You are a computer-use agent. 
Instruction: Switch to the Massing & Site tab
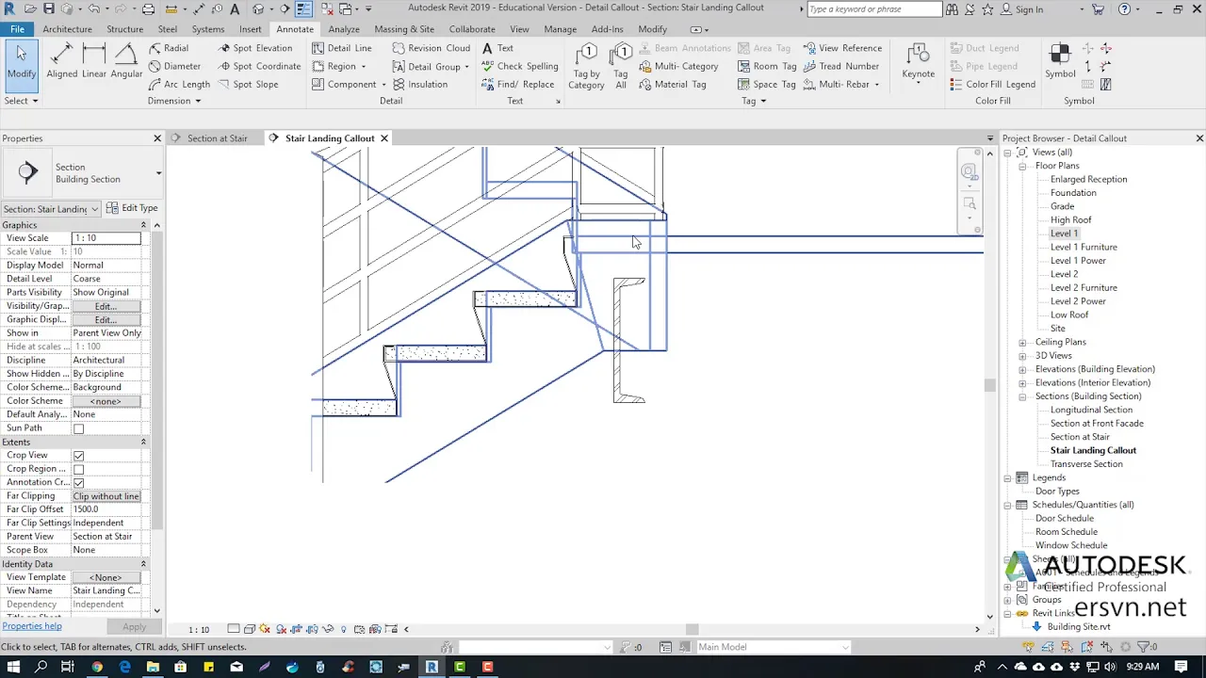pos(404,29)
